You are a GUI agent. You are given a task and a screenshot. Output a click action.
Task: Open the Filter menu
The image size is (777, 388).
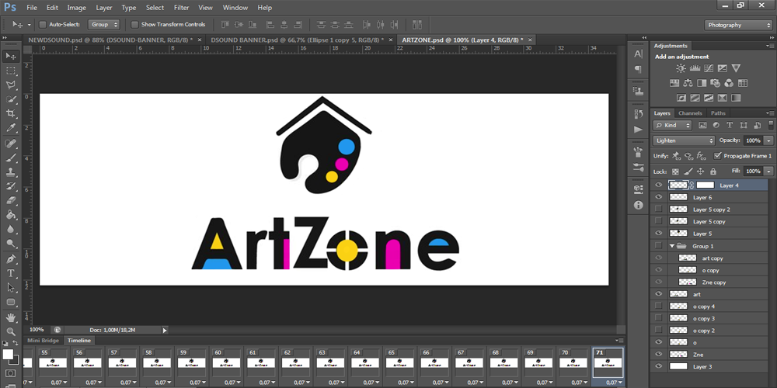point(181,8)
